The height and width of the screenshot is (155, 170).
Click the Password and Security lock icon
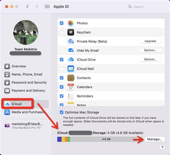point(7,82)
